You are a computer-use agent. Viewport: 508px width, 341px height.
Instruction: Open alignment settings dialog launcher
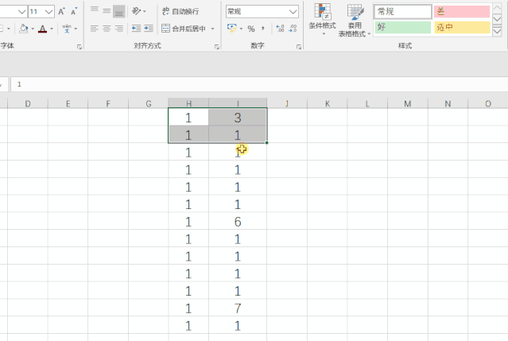click(x=217, y=47)
